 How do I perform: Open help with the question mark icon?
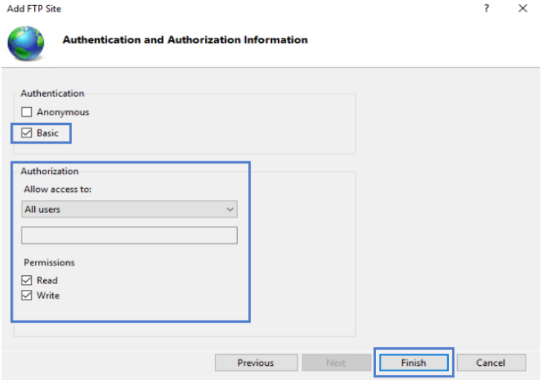pyautogui.click(x=487, y=8)
